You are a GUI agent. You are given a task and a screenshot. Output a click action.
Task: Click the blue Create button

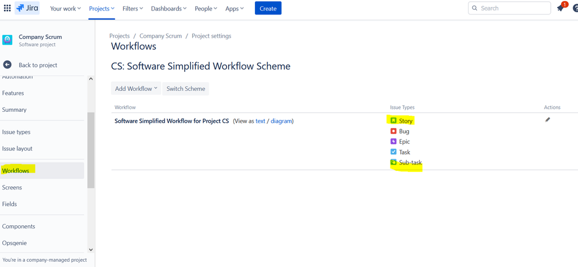pyautogui.click(x=268, y=8)
